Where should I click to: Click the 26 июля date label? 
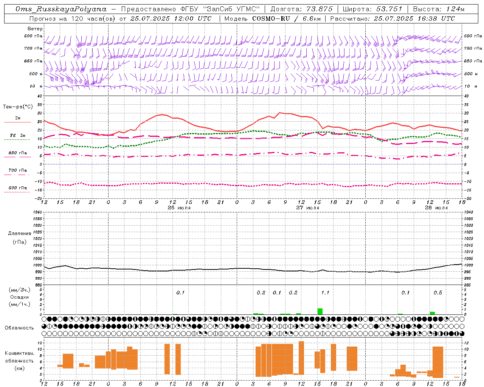click(x=179, y=207)
